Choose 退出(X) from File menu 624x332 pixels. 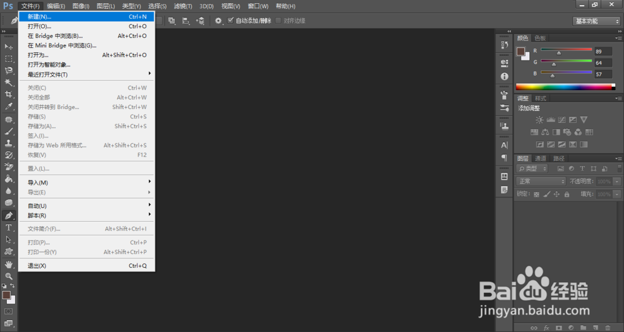(86, 266)
